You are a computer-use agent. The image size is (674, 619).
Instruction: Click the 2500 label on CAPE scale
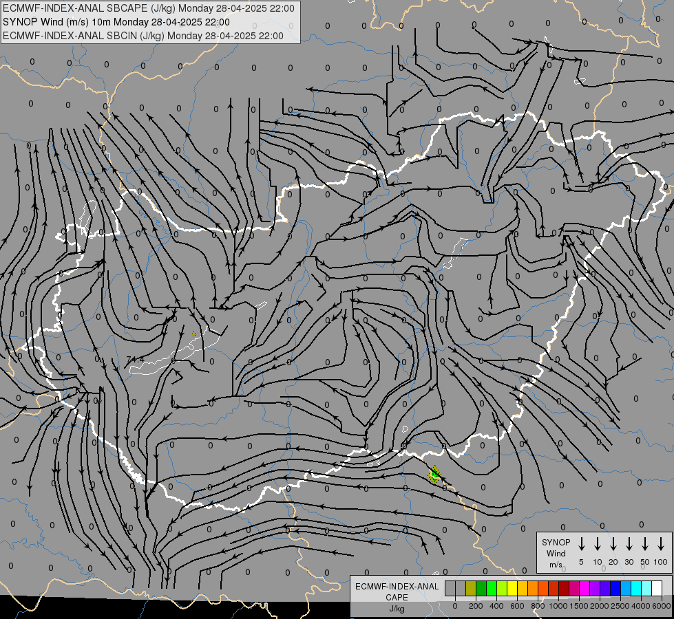pos(620,606)
